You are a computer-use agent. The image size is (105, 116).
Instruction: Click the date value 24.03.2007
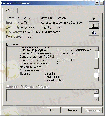(x=23, y=18)
